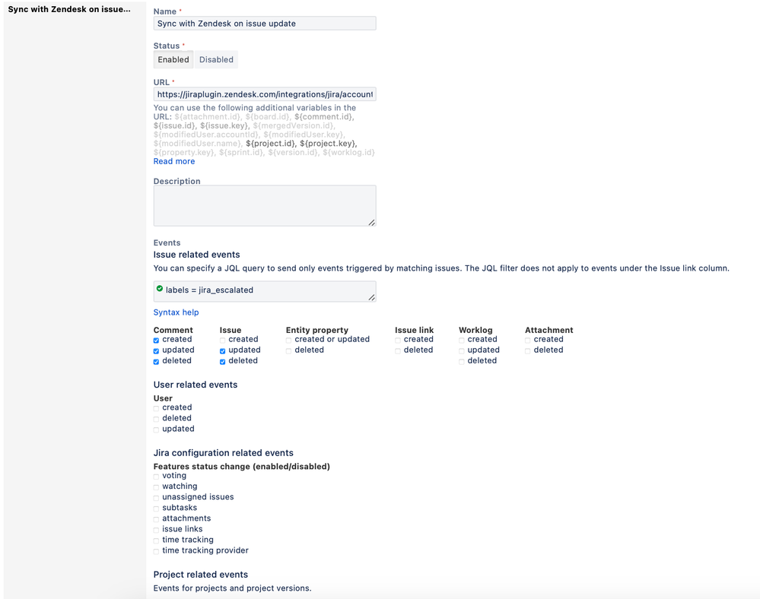
Task: Enable Worklog created checkbox
Action: tap(462, 341)
